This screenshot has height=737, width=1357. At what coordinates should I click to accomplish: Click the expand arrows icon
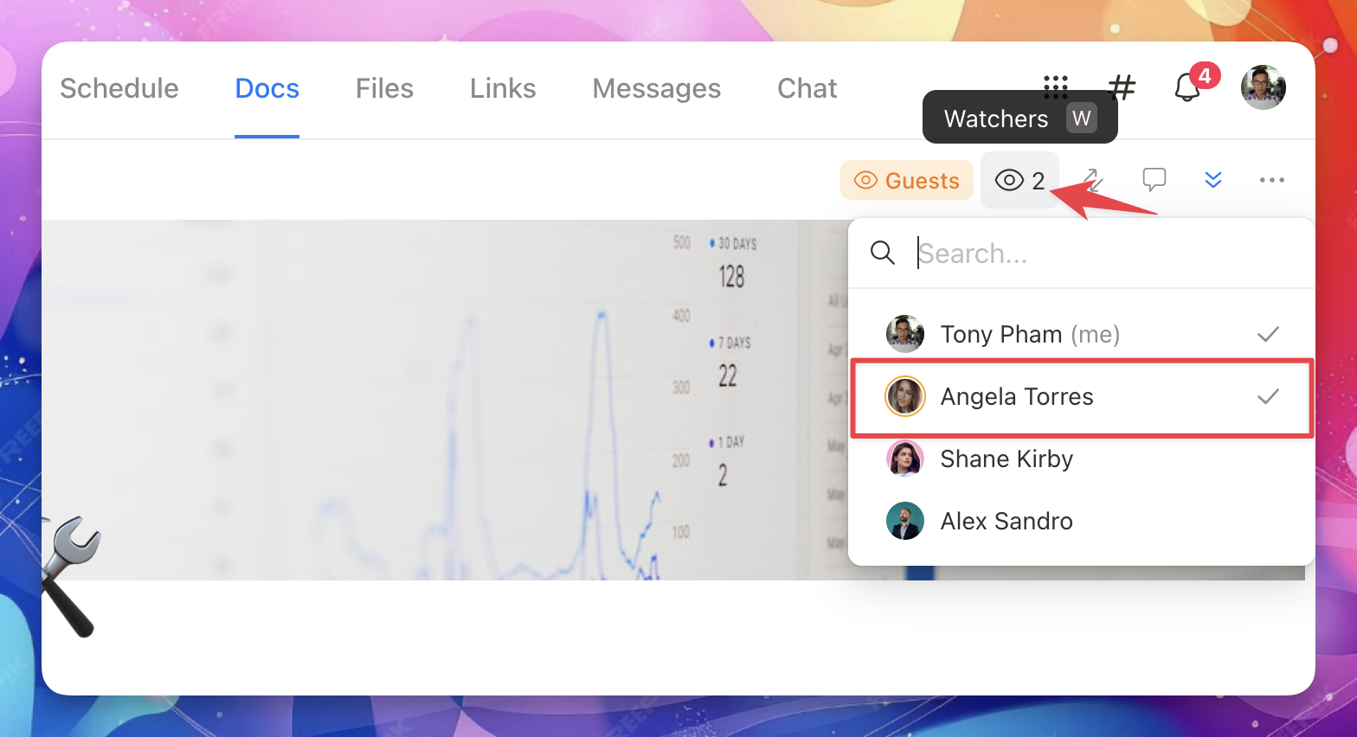point(1092,180)
